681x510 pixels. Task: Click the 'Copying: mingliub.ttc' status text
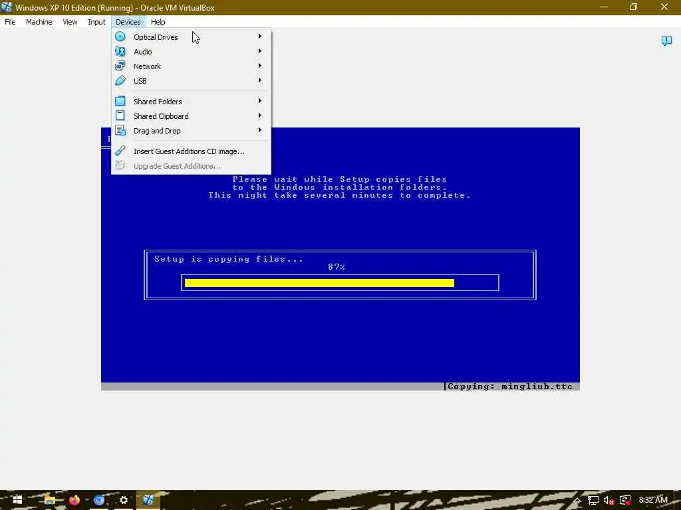(510, 386)
